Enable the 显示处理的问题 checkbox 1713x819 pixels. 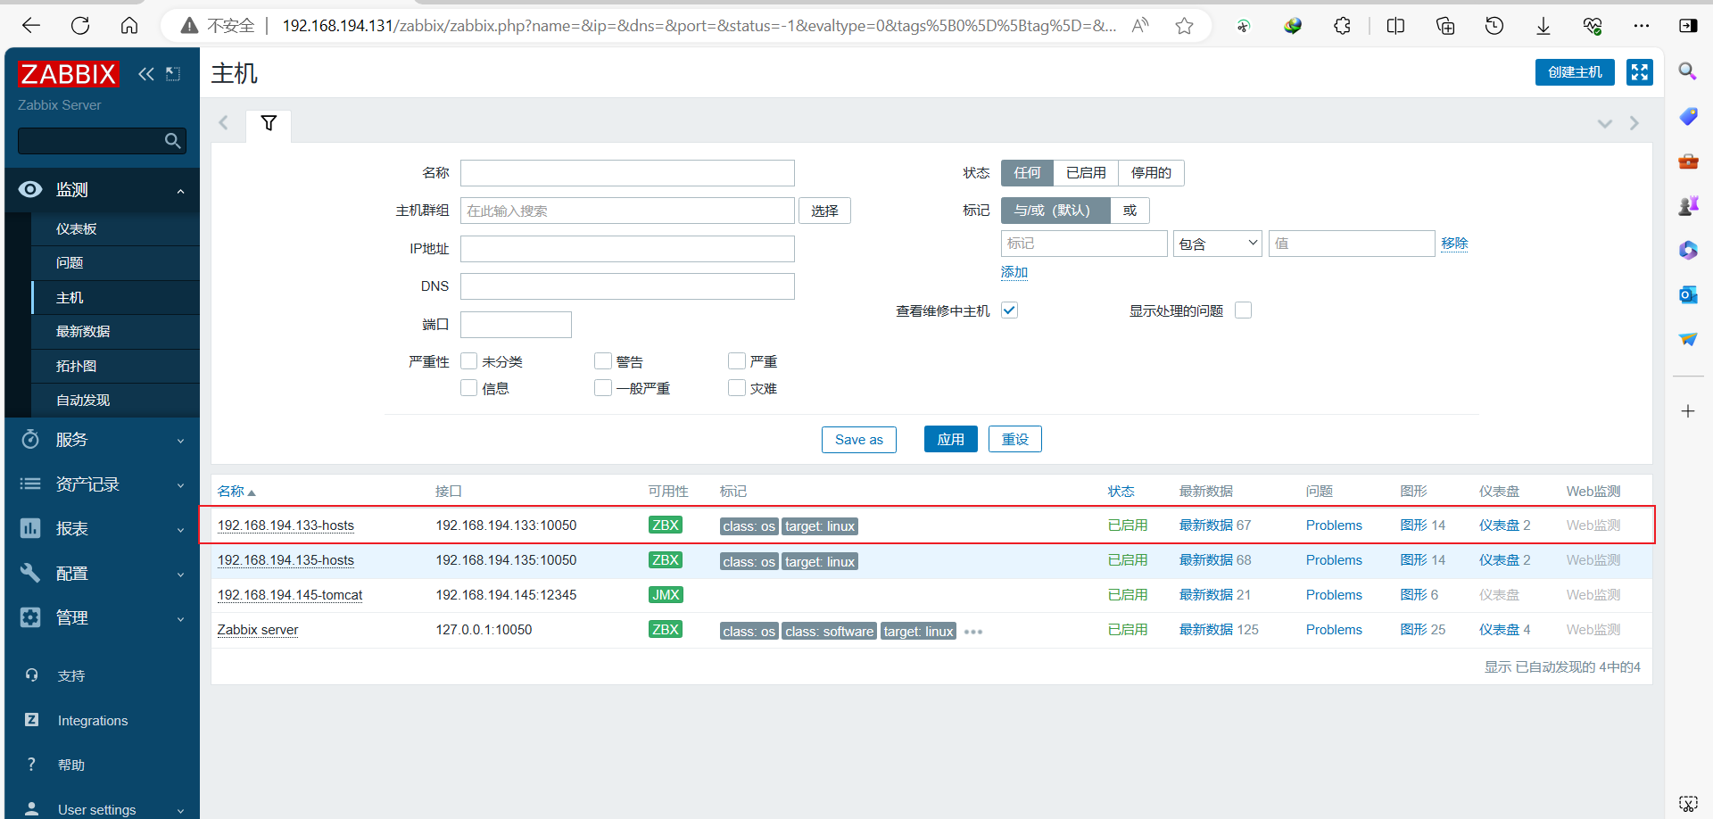point(1243,310)
